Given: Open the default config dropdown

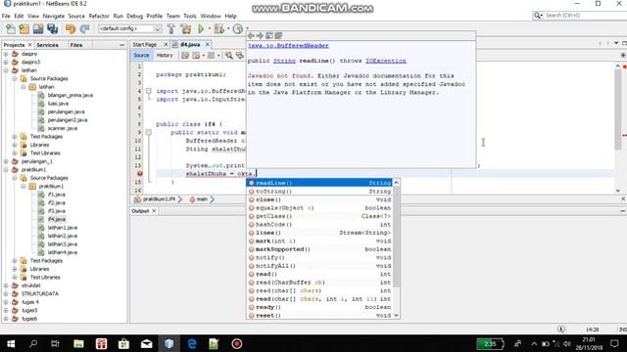Looking at the screenshot, I should coord(129,28).
